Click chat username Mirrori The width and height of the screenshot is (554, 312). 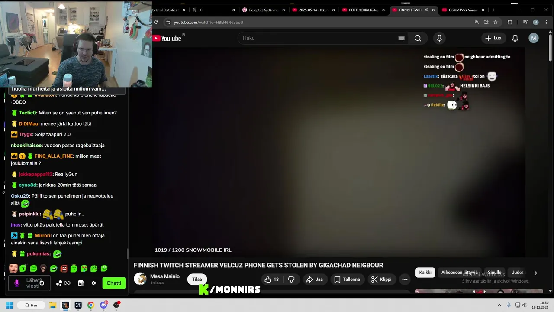(42, 235)
